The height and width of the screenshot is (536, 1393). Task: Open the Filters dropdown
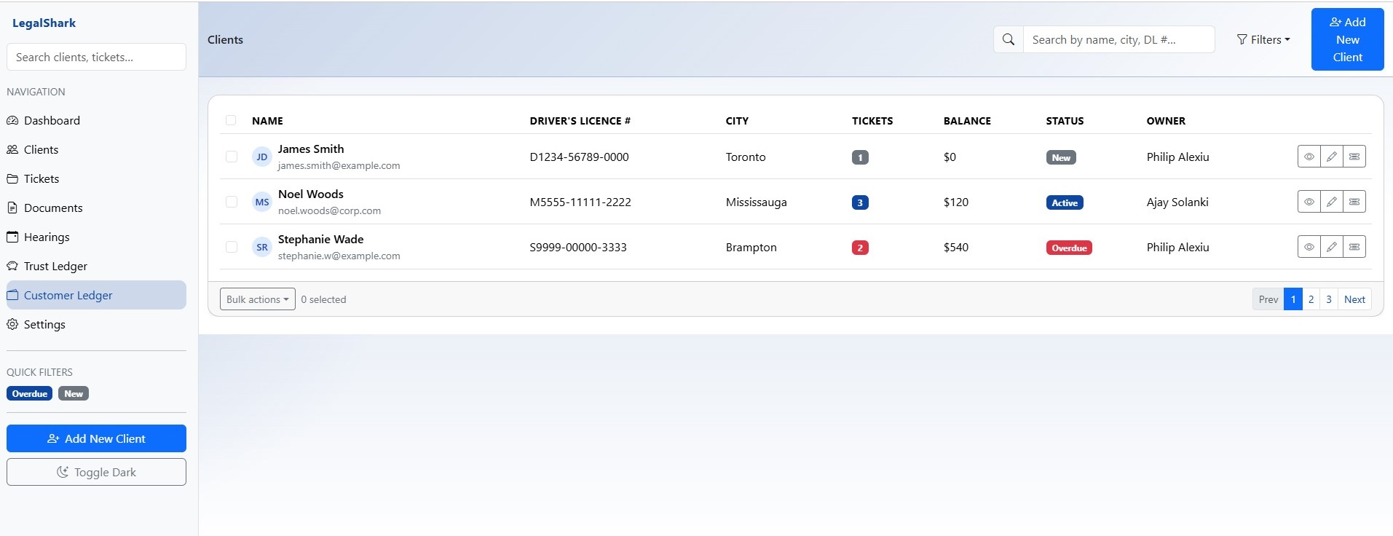coord(1263,39)
